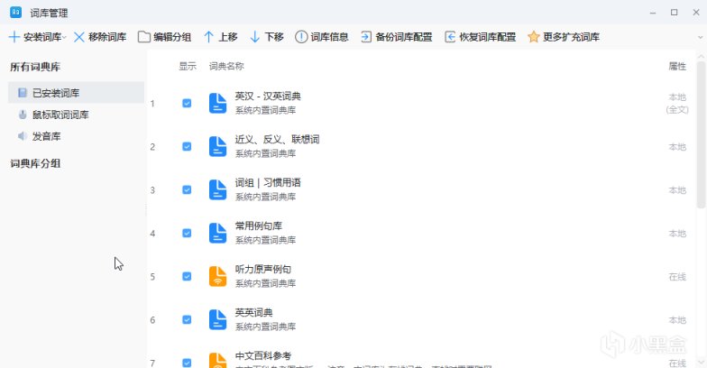This screenshot has width=707, height=368.
Task: Click the 词典库分组 heading
Action: point(35,163)
